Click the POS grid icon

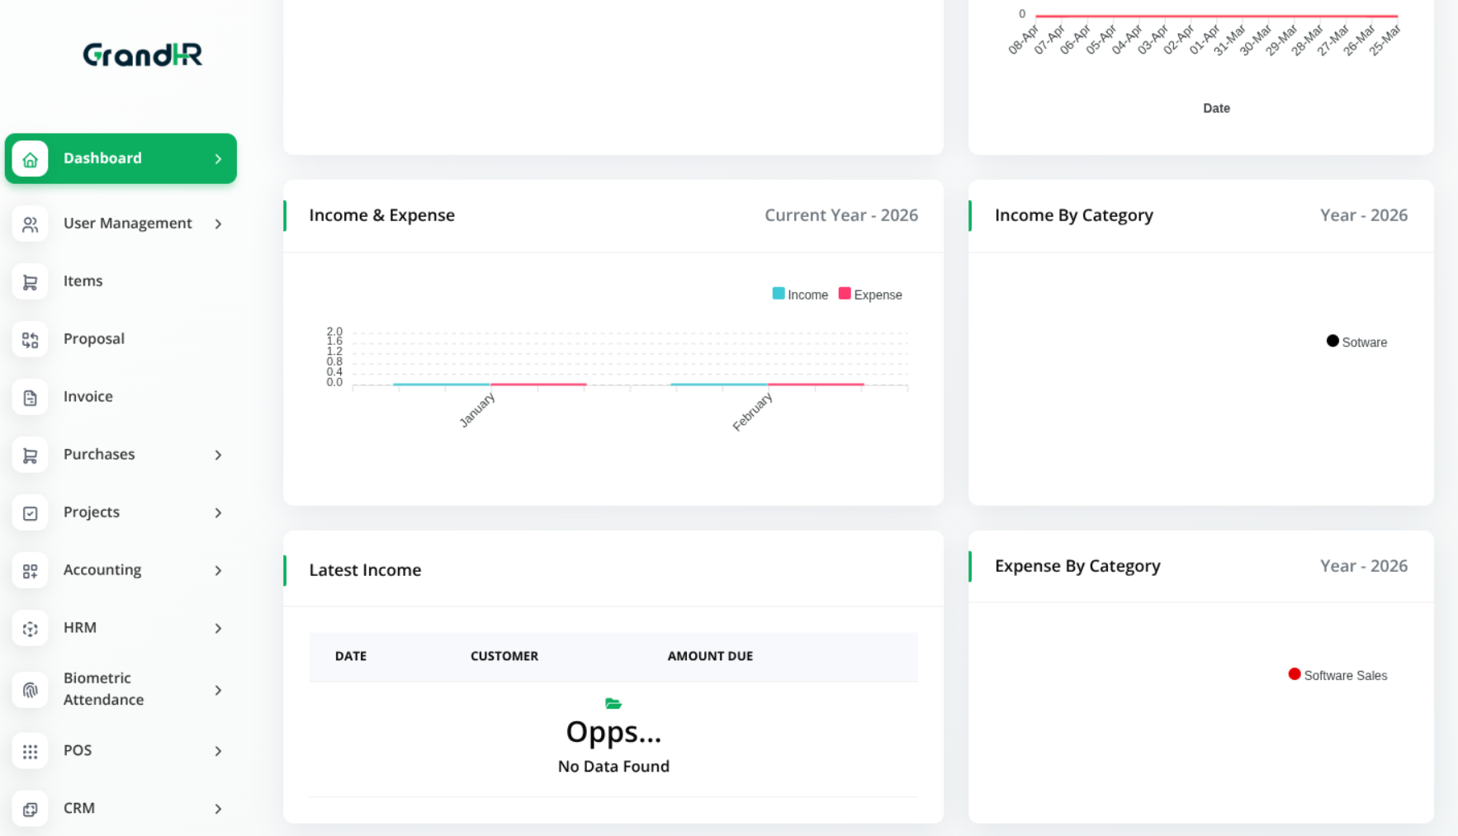click(x=31, y=751)
